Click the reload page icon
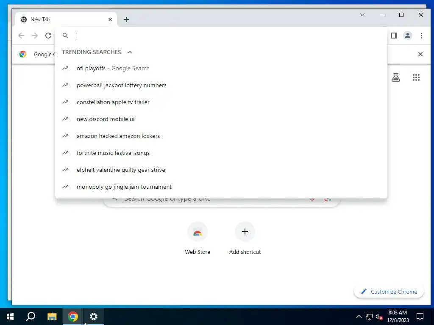The image size is (434, 325). pos(48,36)
